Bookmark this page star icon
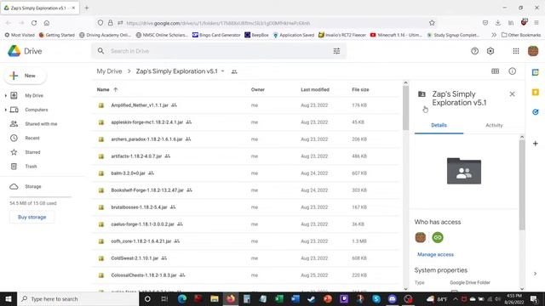 point(432,23)
